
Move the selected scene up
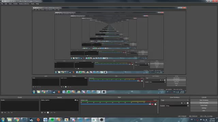coord(9,113)
